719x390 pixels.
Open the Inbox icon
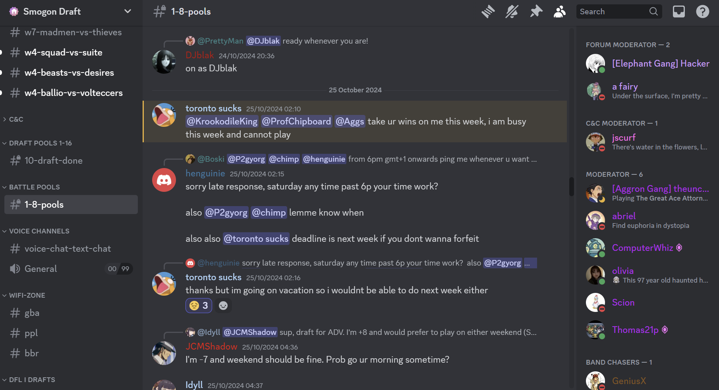point(678,12)
